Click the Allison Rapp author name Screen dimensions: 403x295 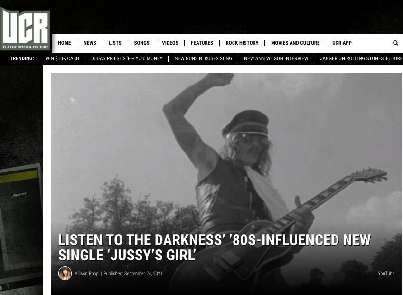[x=86, y=274]
